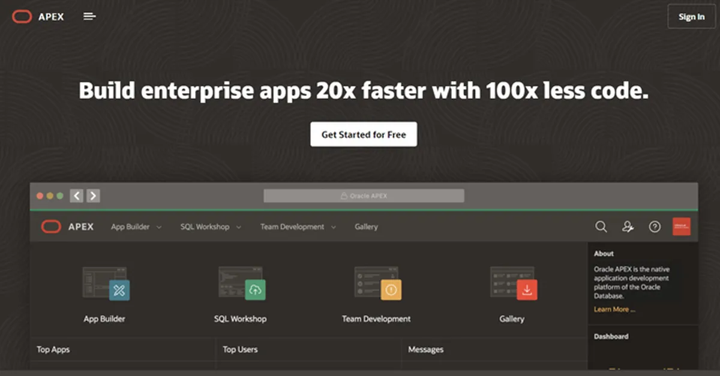Click the APEX wordmark in top header

51,17
